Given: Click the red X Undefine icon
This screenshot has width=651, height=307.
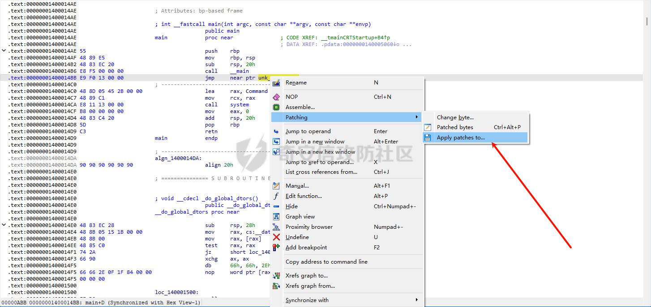Looking at the screenshot, I should point(276,237).
